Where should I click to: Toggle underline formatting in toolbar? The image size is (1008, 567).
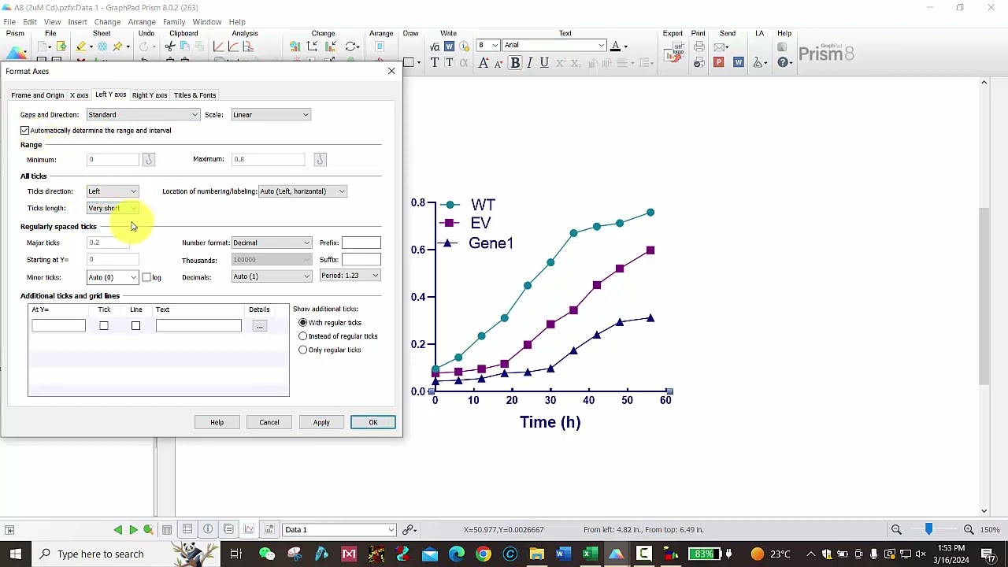click(x=544, y=63)
